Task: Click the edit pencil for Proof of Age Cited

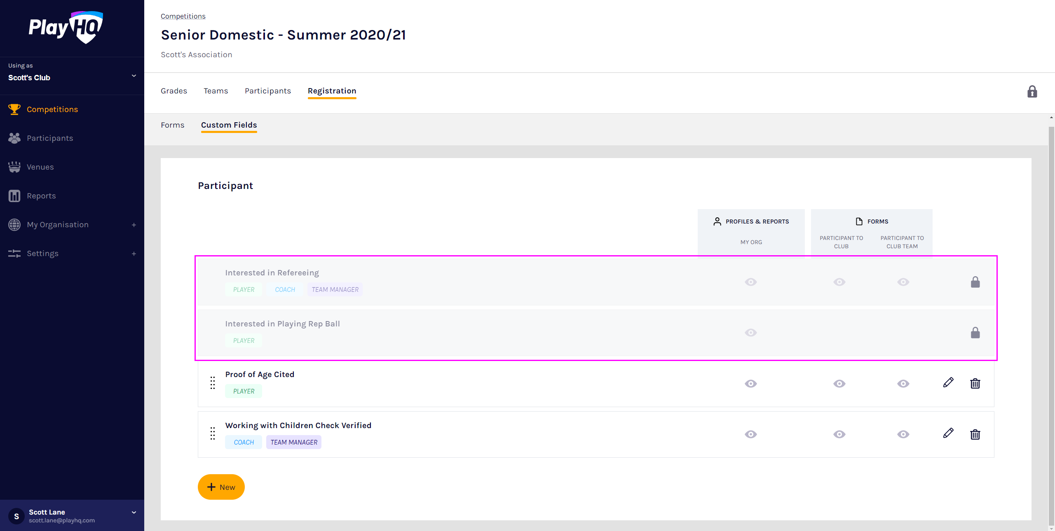Action: pyautogui.click(x=948, y=383)
